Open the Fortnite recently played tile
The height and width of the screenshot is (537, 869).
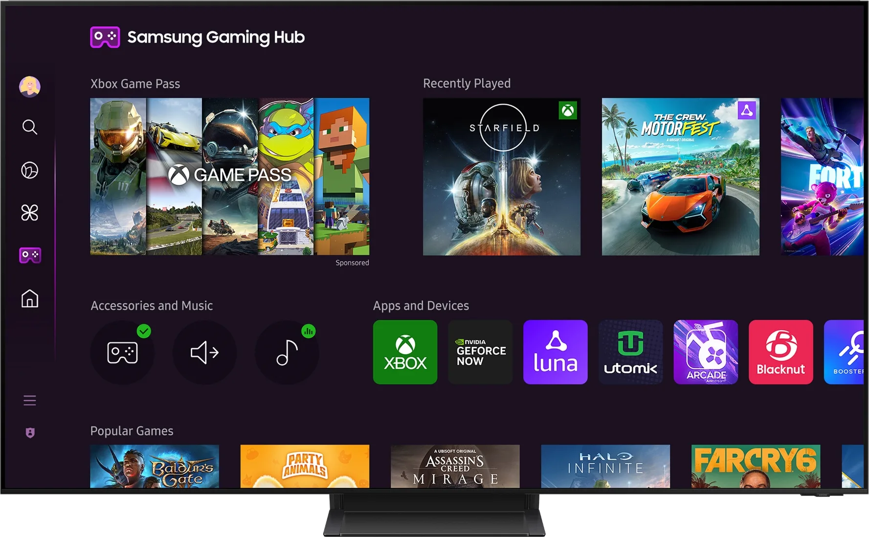coord(823,177)
